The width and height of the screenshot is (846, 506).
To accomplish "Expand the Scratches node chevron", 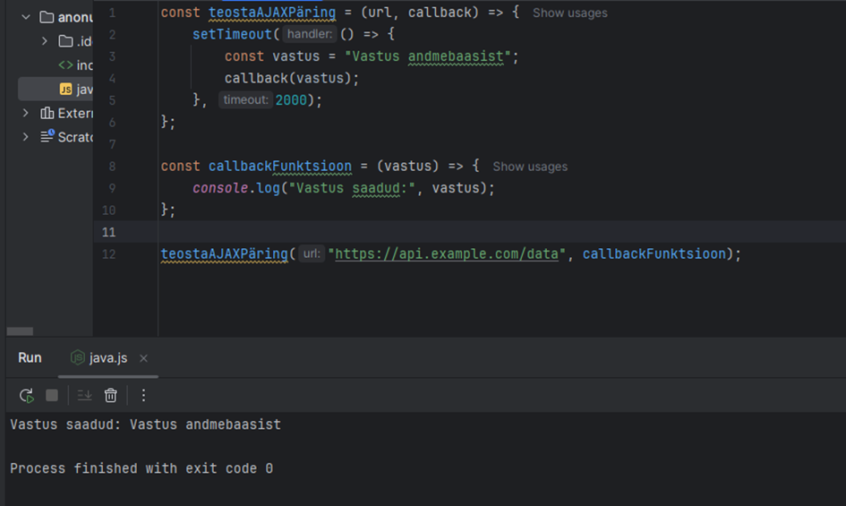I will pos(25,137).
